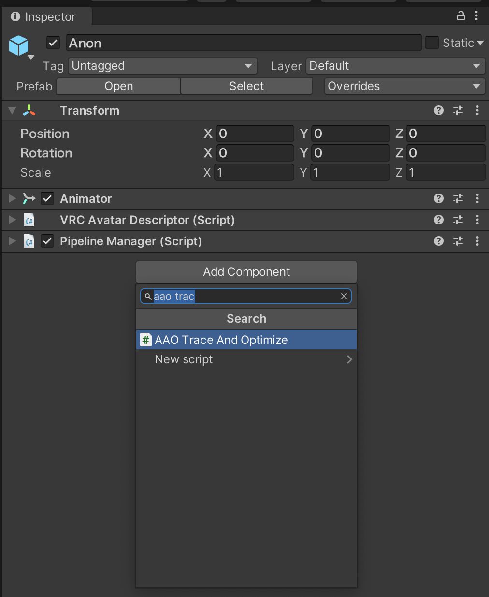Click the search magnifier icon

click(x=148, y=297)
